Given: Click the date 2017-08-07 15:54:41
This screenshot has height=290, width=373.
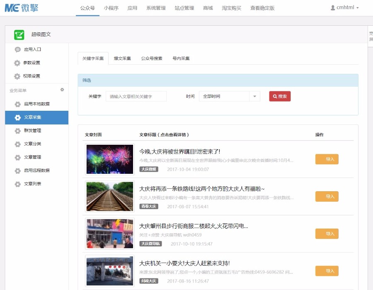Looking at the screenshot, I should [x=188, y=207].
